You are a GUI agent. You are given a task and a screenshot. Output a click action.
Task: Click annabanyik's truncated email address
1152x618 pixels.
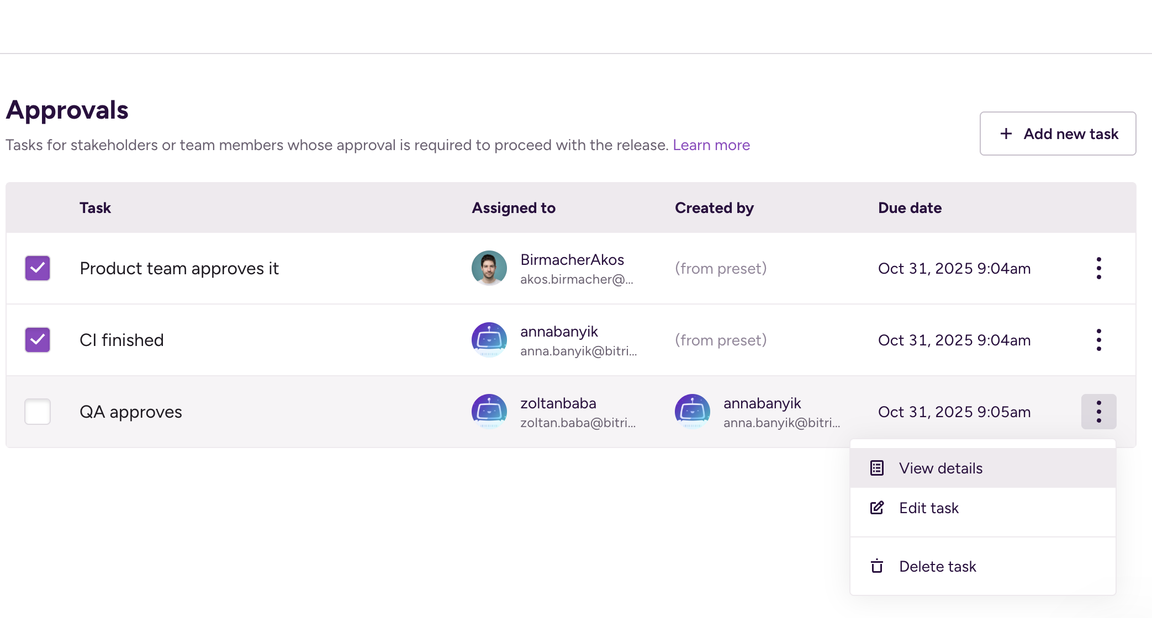(x=578, y=351)
